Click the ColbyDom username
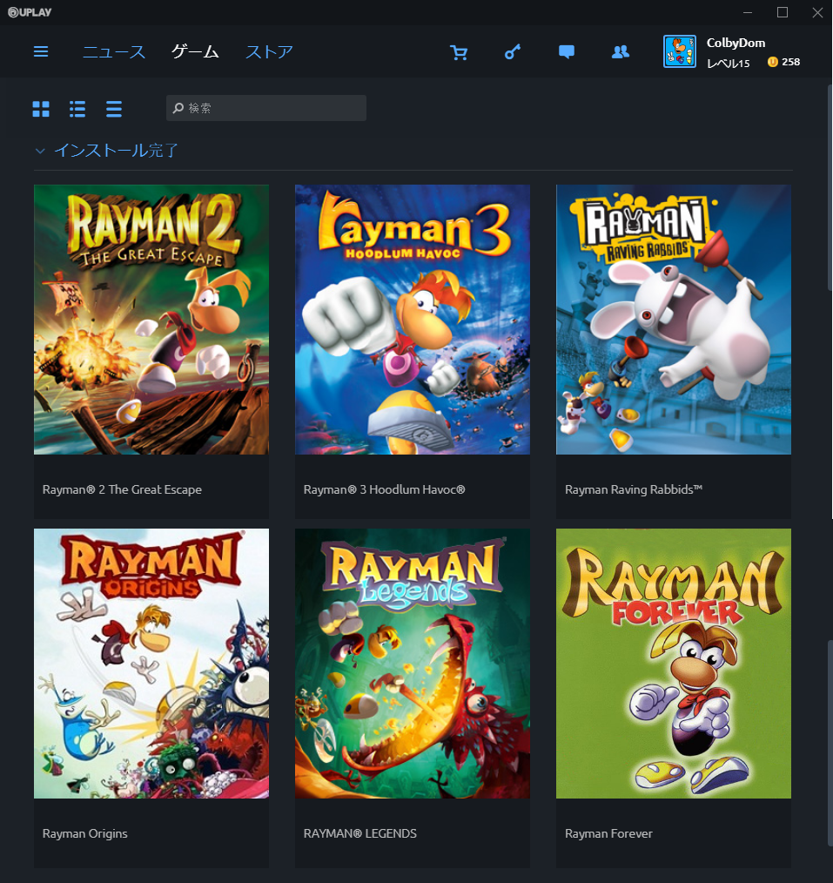833x883 pixels. [x=736, y=43]
